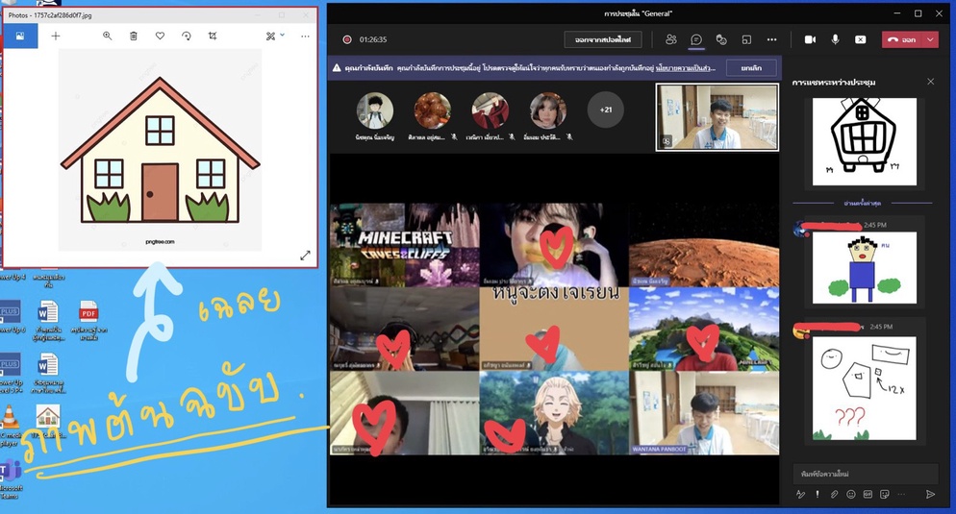This screenshot has height=514, width=956.
Task: Show the +21 additional participants
Action: coord(605,110)
